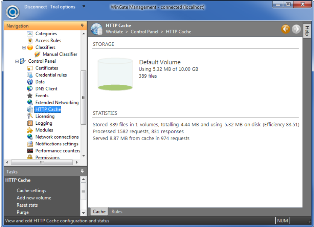Click the navigation horizontal scrollbar thumb
Image resolution: width=314 pixels, height=227 pixels.
[42, 162]
